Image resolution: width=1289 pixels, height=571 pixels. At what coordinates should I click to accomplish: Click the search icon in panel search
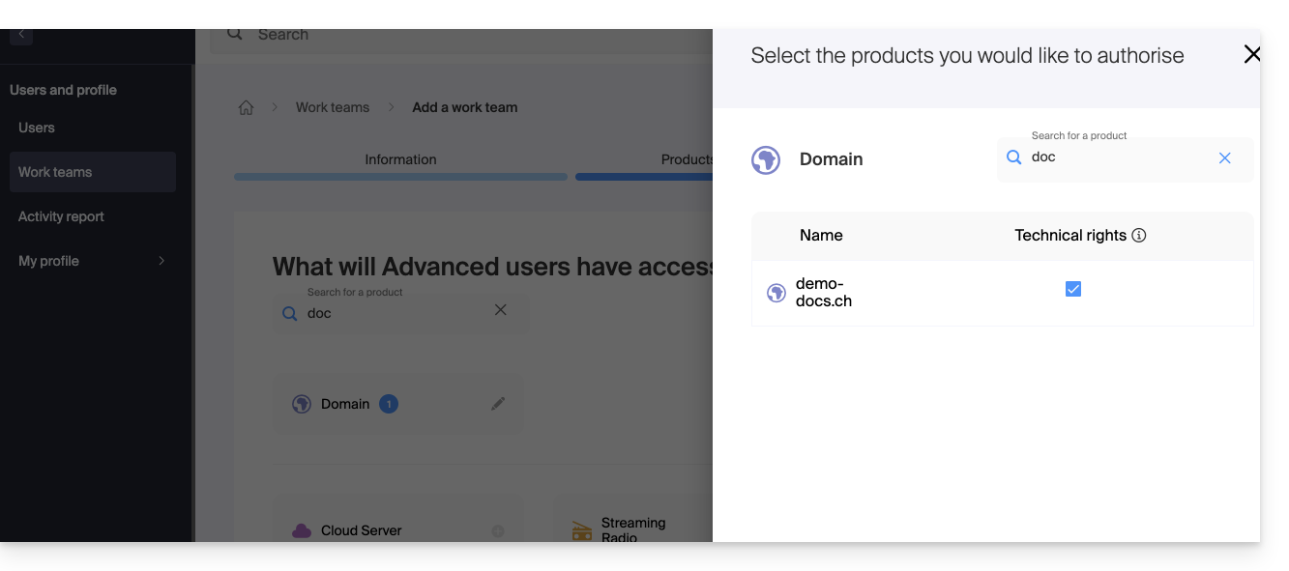[x=1014, y=157]
